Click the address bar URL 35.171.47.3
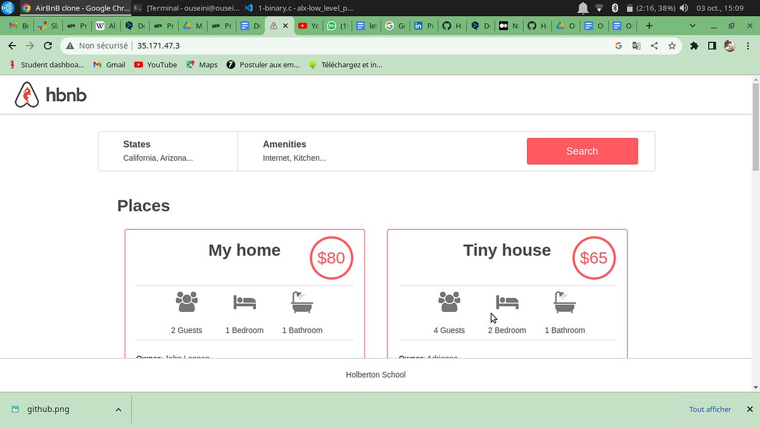This screenshot has width=760, height=427. point(158,46)
